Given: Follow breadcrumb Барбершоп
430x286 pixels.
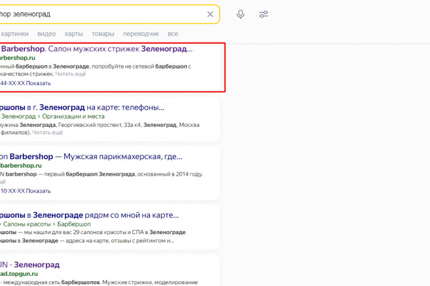Looking at the screenshot, I should click(74, 224).
